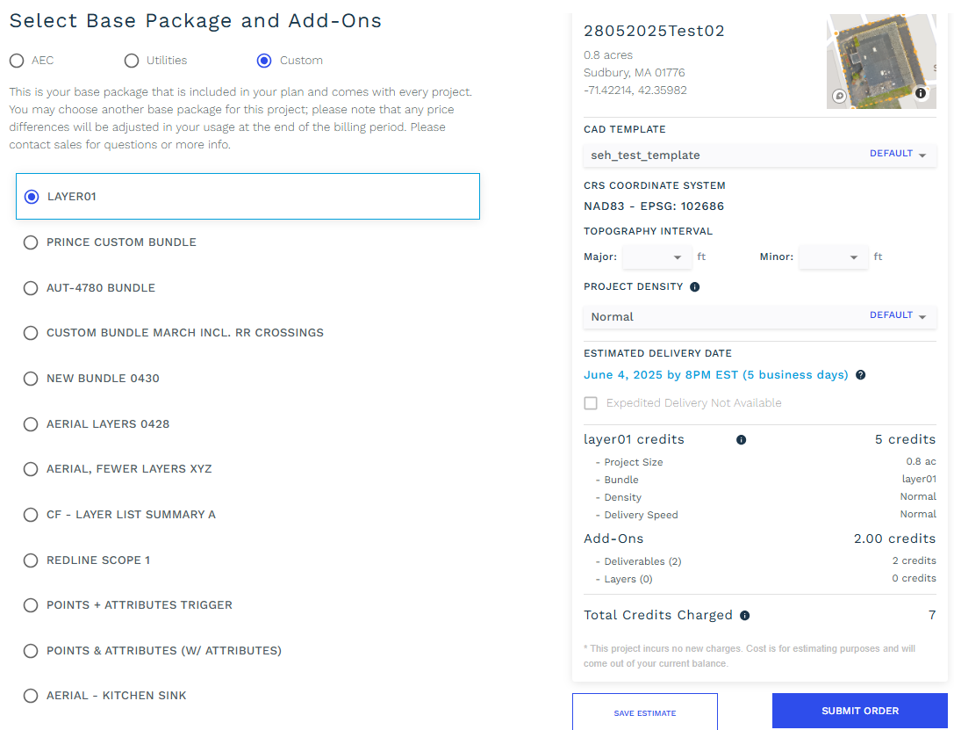Toggle Expedited Delivery checkbox
The width and height of the screenshot is (954, 730).
coord(590,403)
